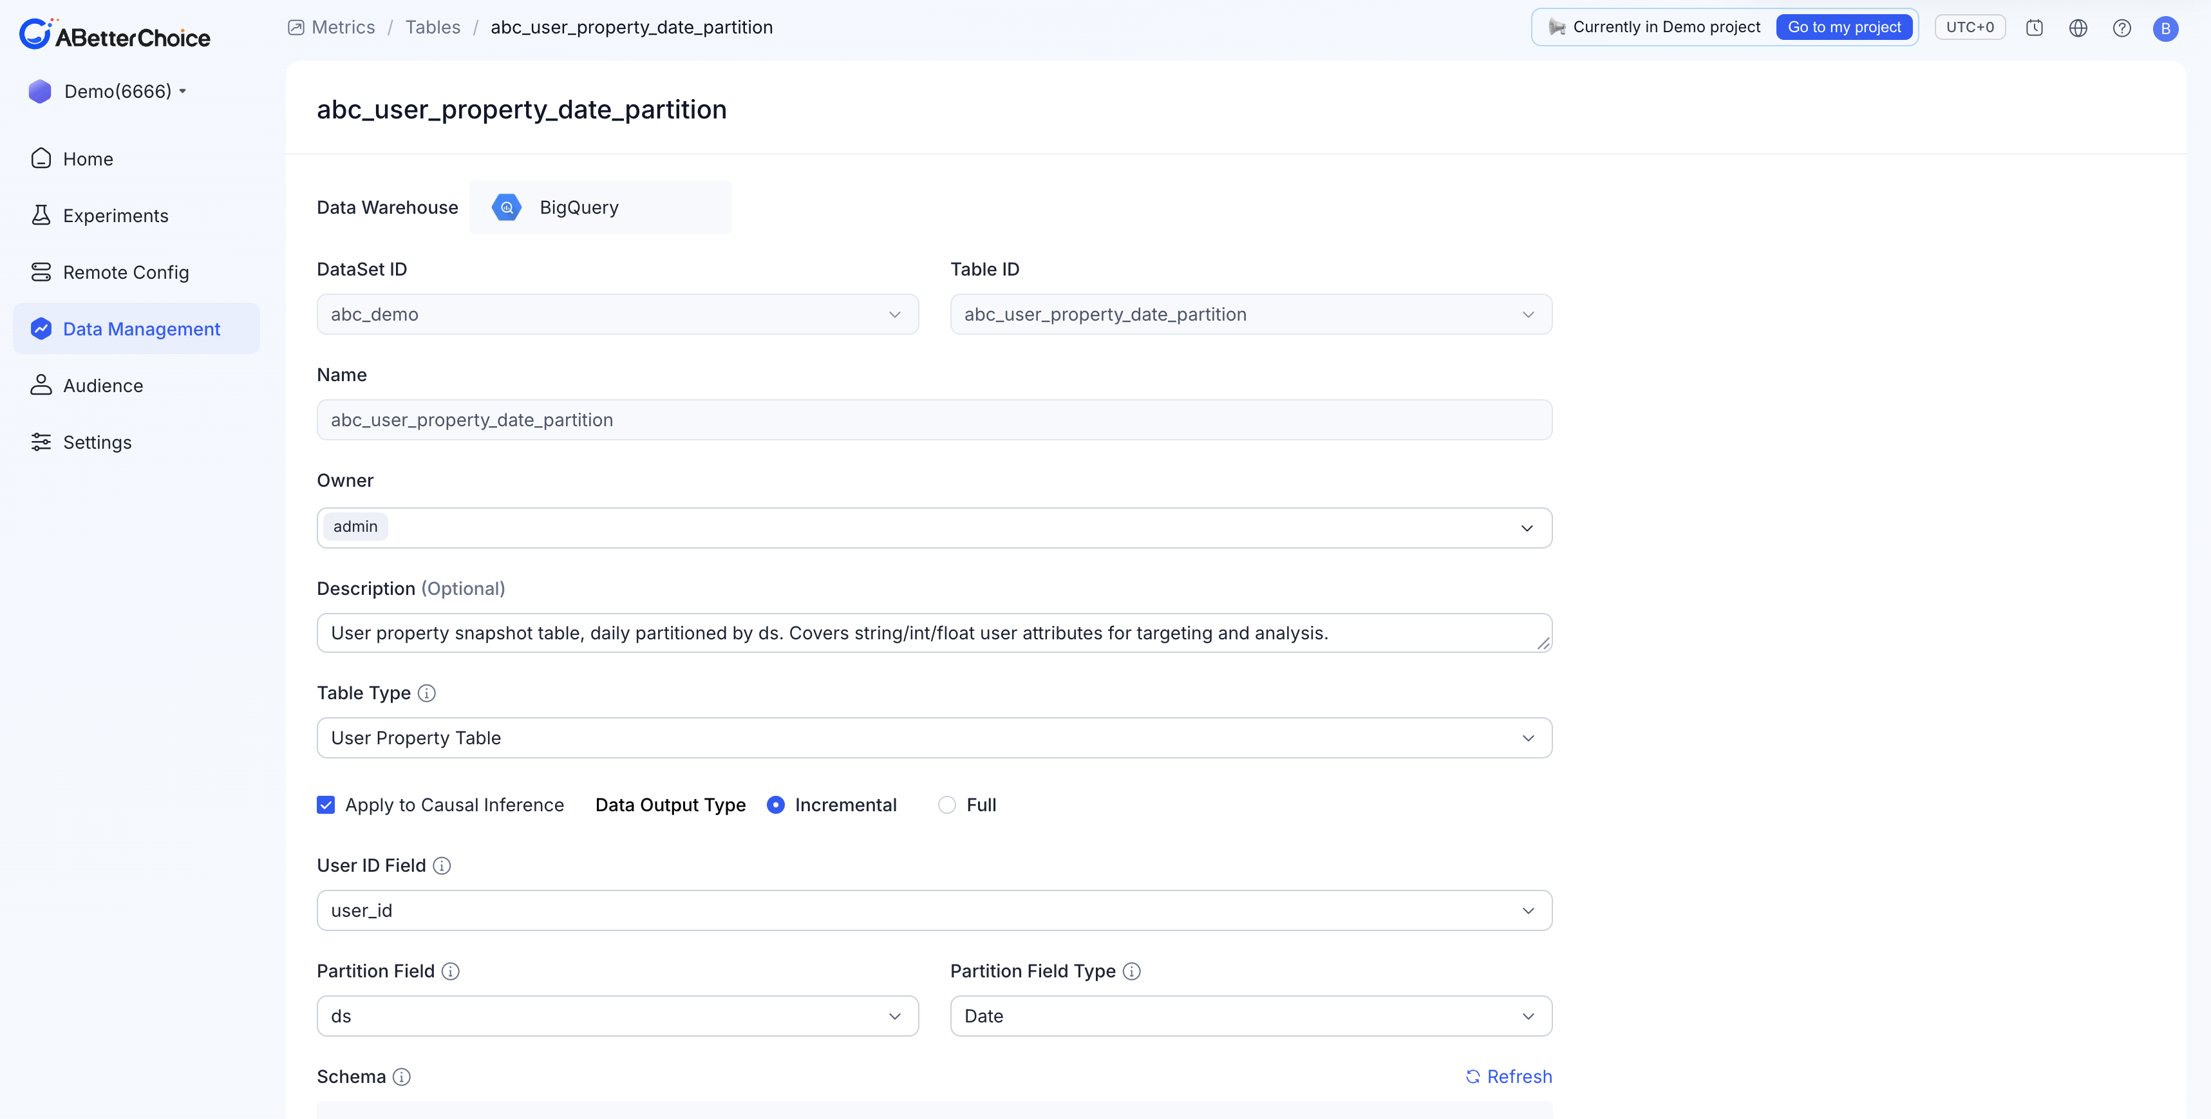Click the Settings sliders icon
The height and width of the screenshot is (1119, 2211).
click(41, 442)
